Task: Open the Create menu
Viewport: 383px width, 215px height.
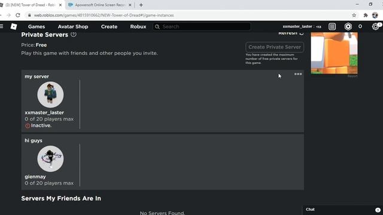Action: tap(109, 26)
